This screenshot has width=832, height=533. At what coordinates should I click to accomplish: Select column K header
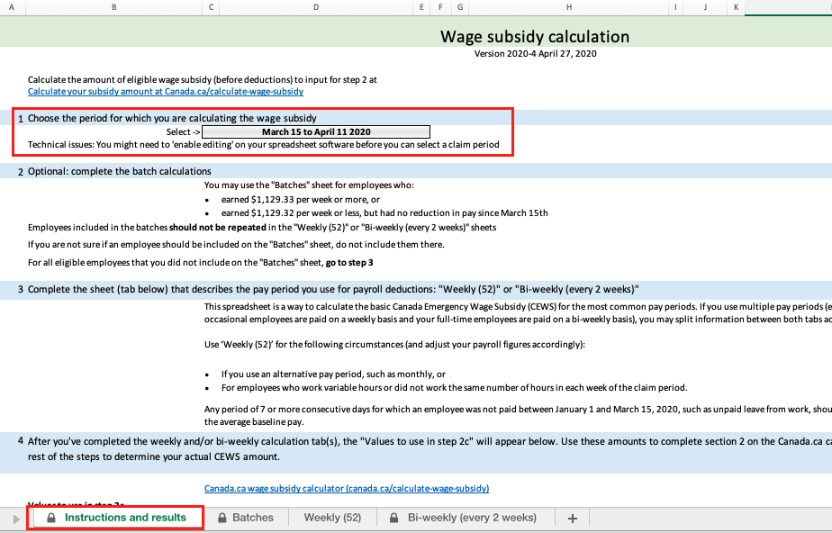coord(736,7)
